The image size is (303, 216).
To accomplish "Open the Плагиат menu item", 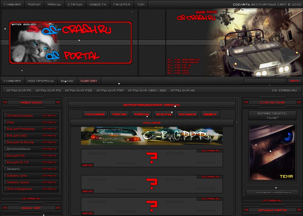I will [x=89, y=81].
